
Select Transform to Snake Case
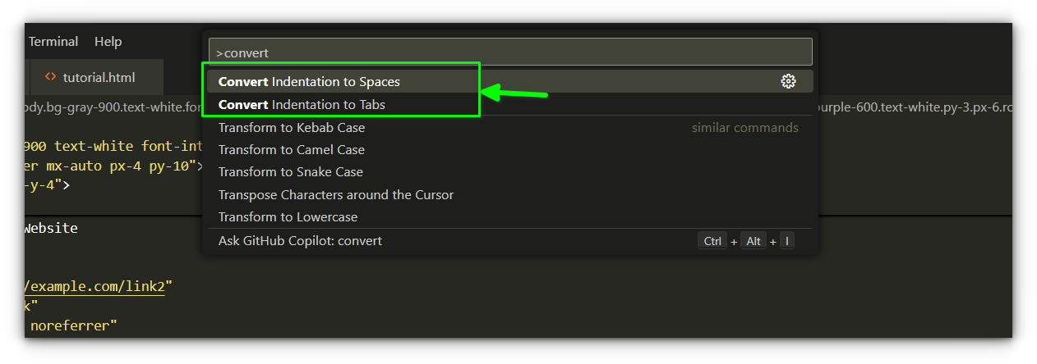point(290,171)
